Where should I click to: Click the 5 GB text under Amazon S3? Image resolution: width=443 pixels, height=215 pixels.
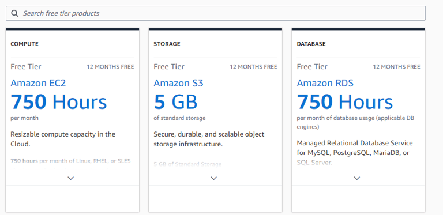point(175,102)
